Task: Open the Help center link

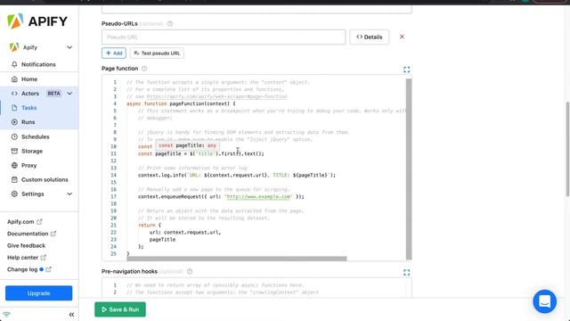Action: (27, 258)
